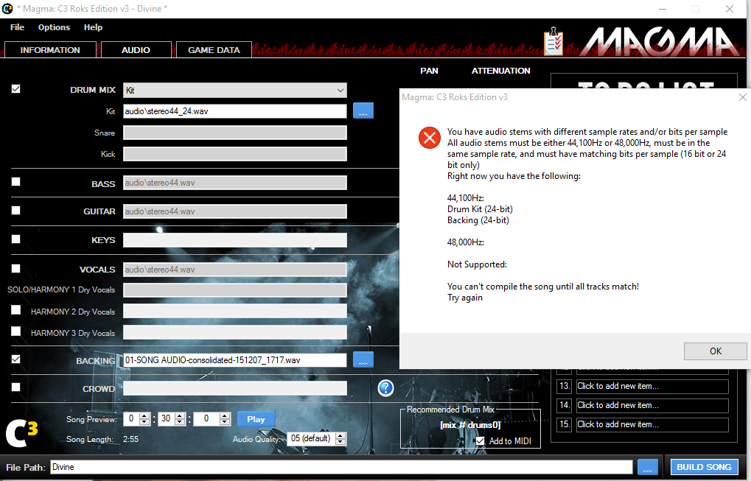The image size is (751, 481).
Task: Switch to the Game Data tab
Action: point(214,50)
